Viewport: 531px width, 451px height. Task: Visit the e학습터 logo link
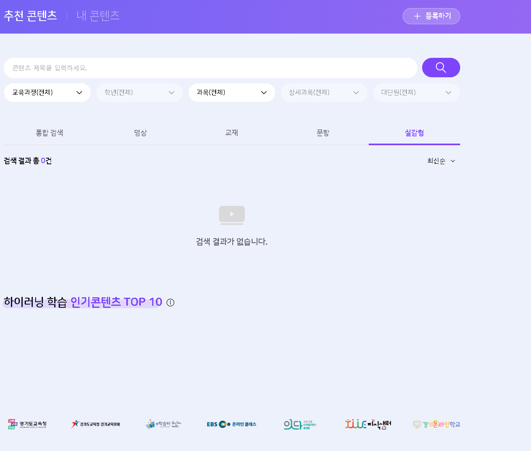point(164,424)
